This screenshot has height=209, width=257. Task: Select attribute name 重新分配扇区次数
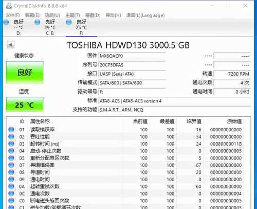click(50, 158)
